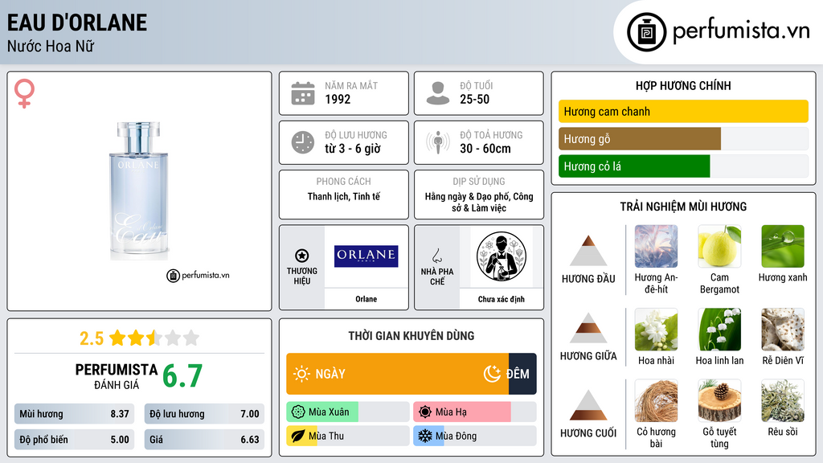Click the person icon beside Độ tuổi

(438, 93)
